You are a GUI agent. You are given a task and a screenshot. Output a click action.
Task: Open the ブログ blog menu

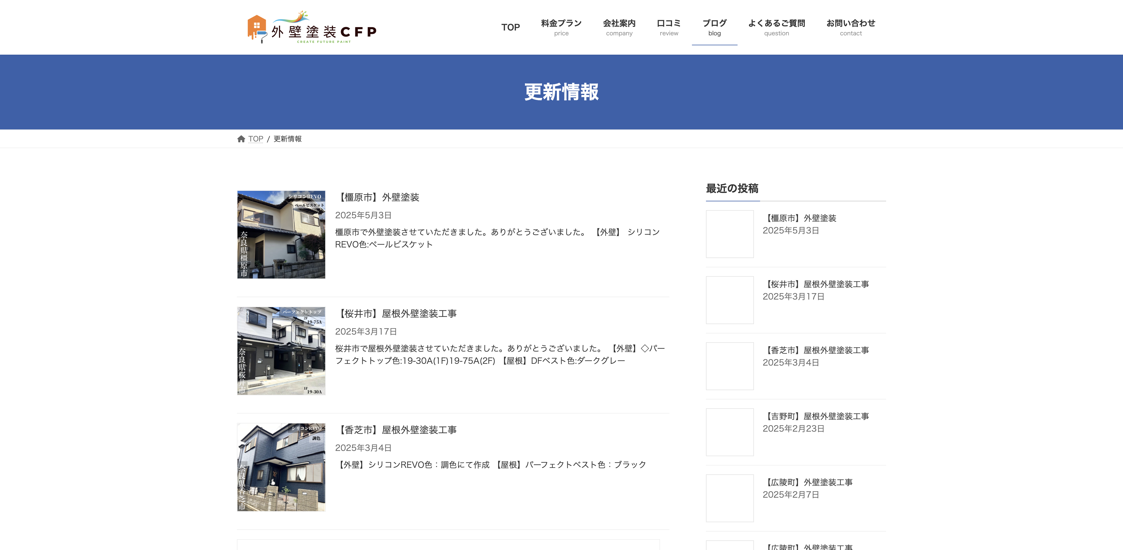pos(714,27)
